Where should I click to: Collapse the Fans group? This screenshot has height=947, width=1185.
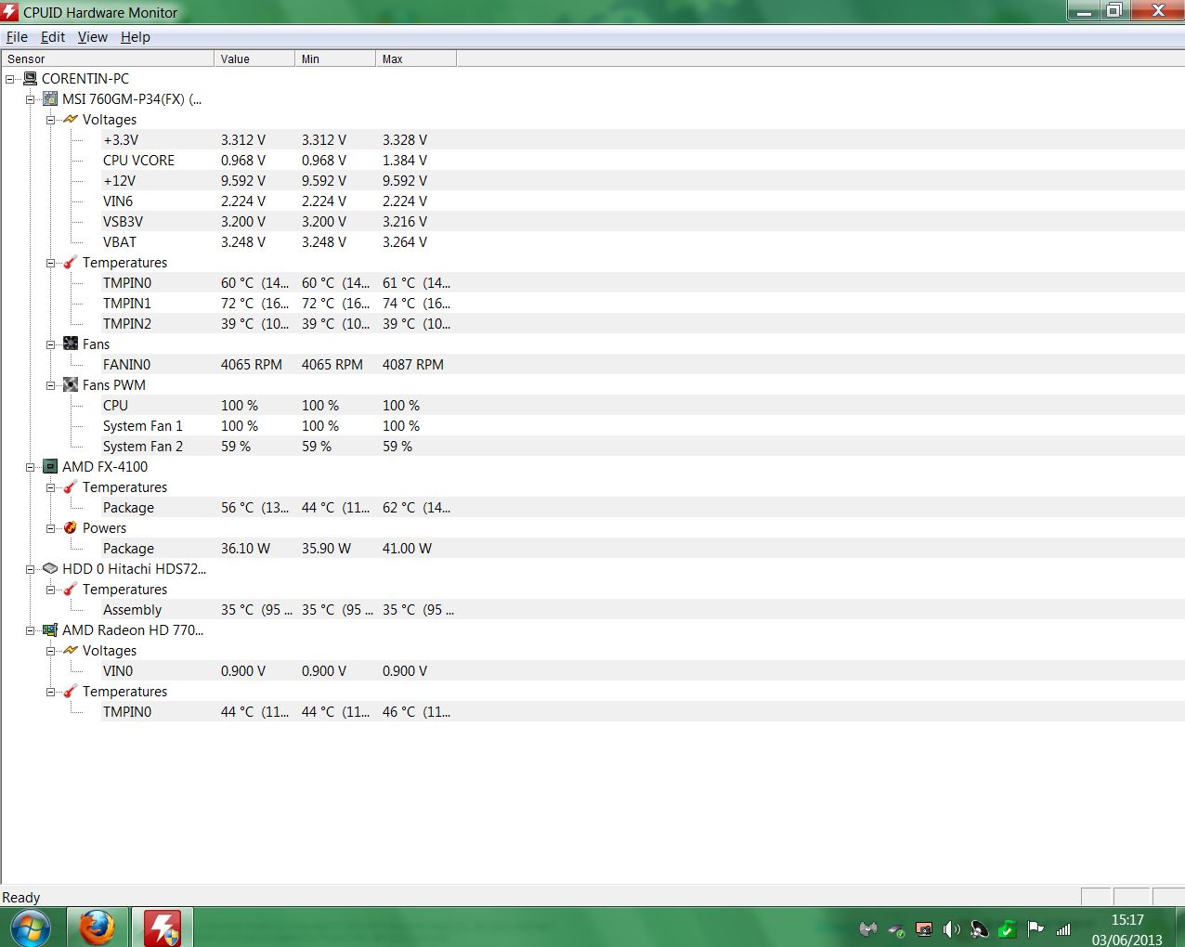point(51,344)
